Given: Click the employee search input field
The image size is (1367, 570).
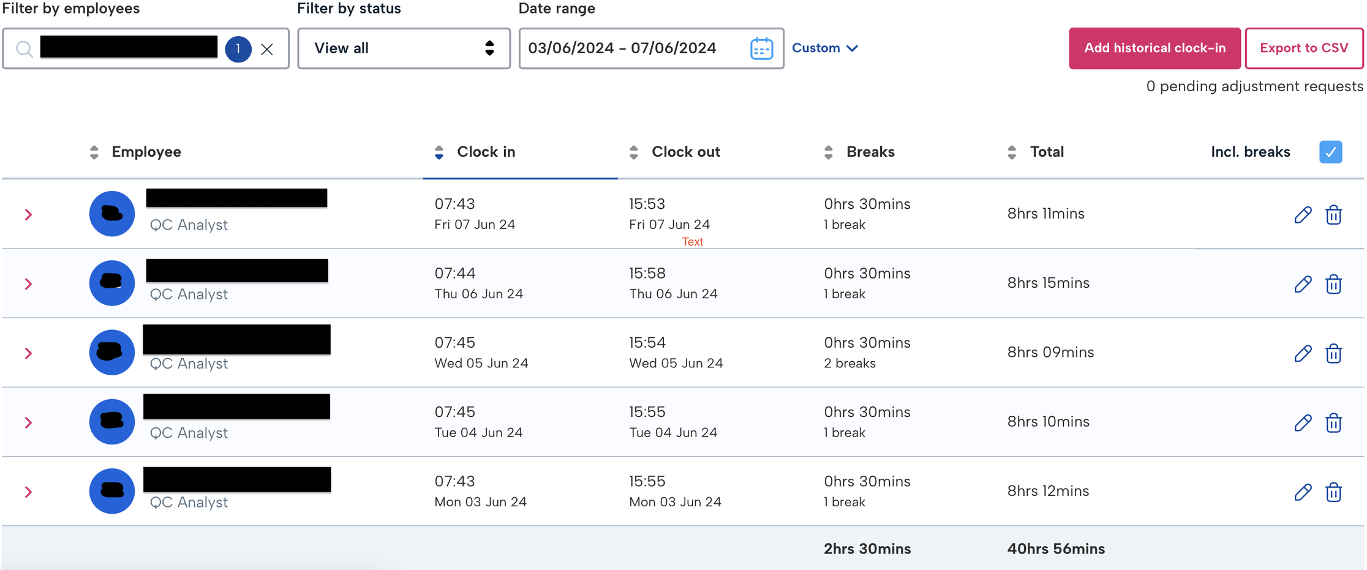Looking at the screenshot, I should 129,48.
